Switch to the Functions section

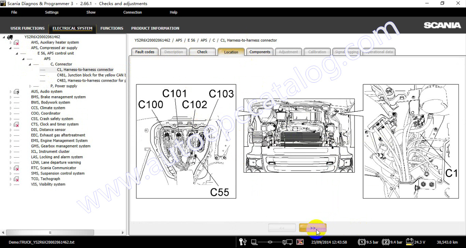[x=112, y=28]
